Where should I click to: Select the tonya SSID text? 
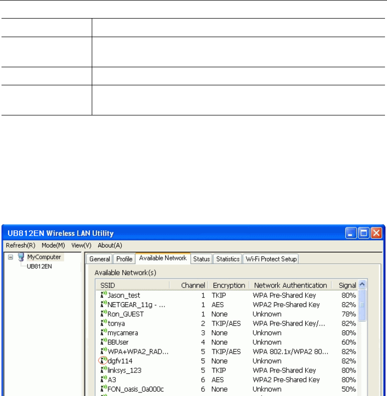pyautogui.click(x=116, y=323)
